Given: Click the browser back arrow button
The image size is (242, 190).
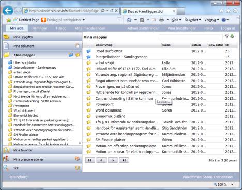Looking at the screenshot, I should pos(8,11).
